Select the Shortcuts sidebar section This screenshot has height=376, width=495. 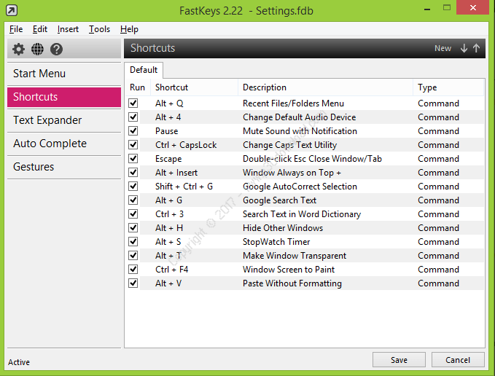(x=64, y=97)
